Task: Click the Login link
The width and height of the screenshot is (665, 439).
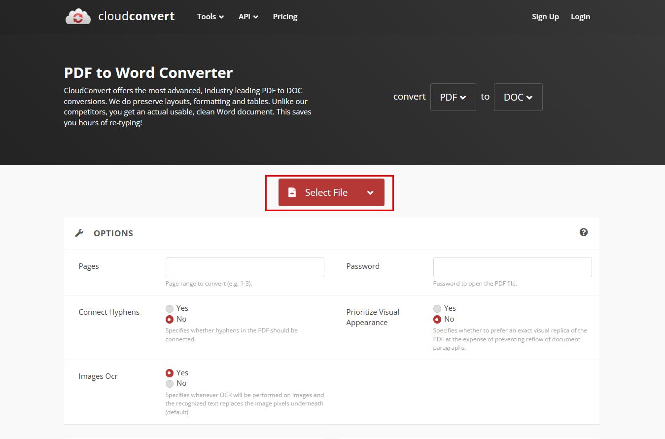Action: 580,16
